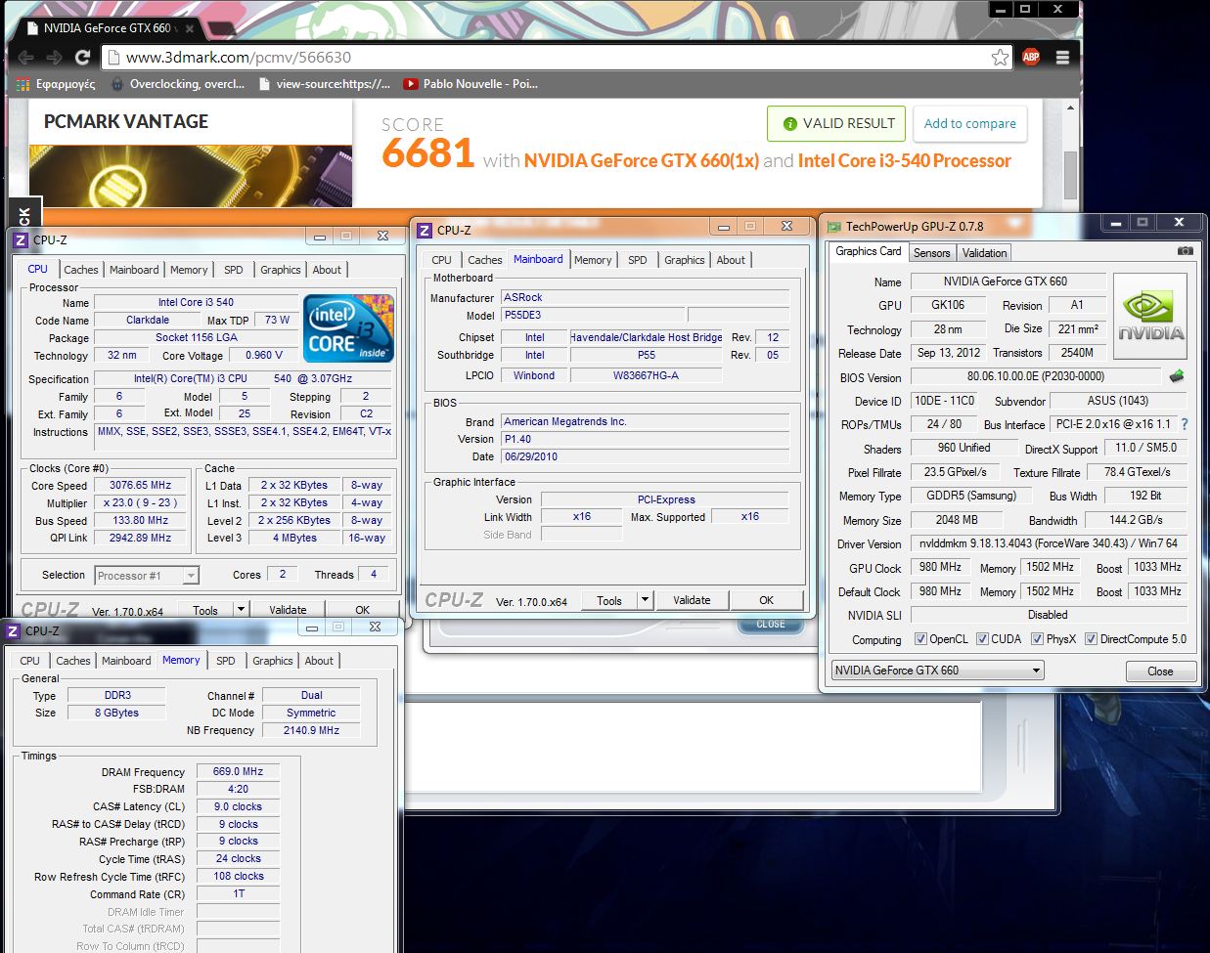The height and width of the screenshot is (953, 1210).
Task: Click Add to compare button
Action: [x=970, y=124]
